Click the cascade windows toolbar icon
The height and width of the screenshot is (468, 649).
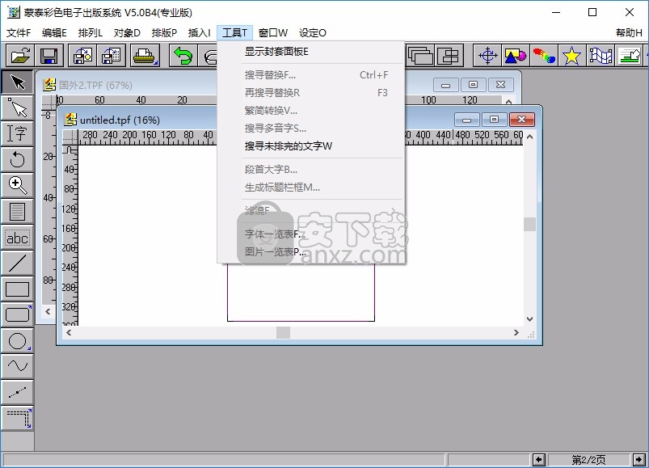(x=420, y=56)
